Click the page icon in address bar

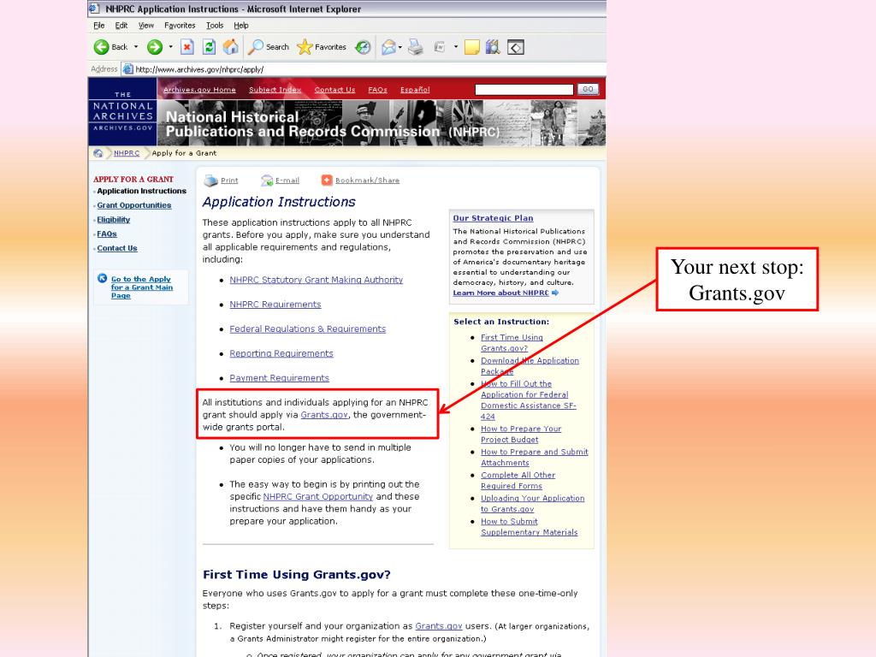tap(128, 69)
